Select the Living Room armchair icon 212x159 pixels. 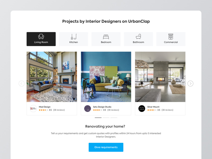[x=41, y=37]
